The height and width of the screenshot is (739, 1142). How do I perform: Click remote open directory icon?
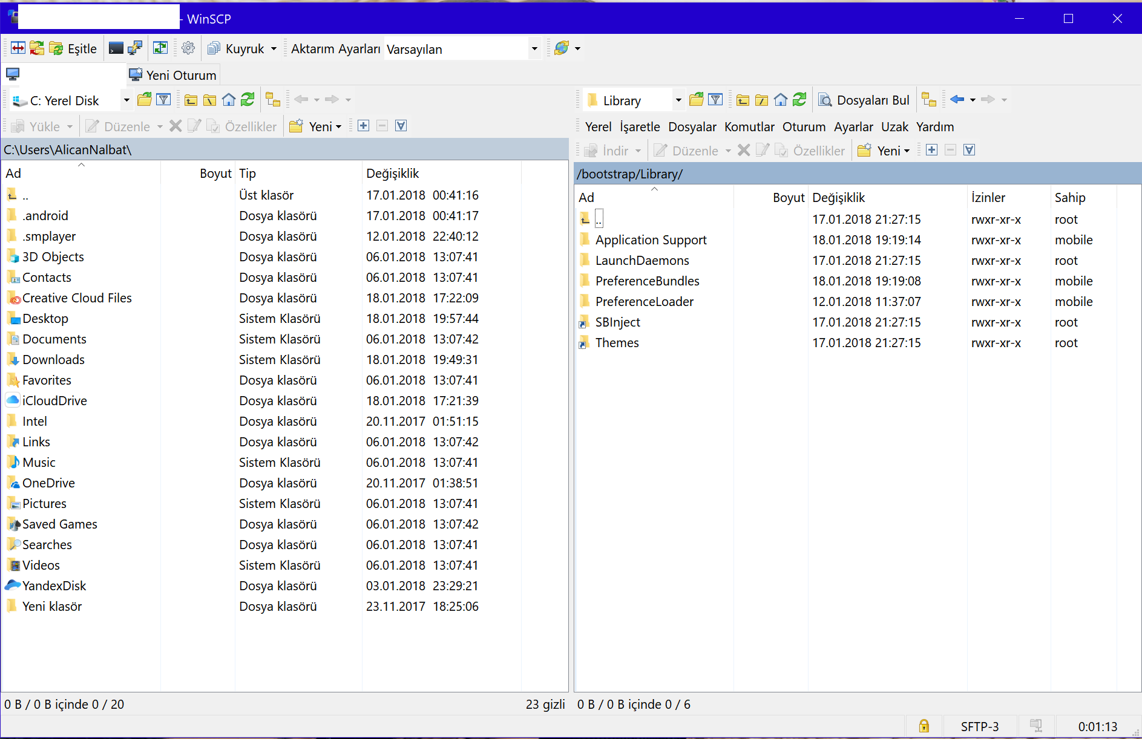(x=697, y=100)
